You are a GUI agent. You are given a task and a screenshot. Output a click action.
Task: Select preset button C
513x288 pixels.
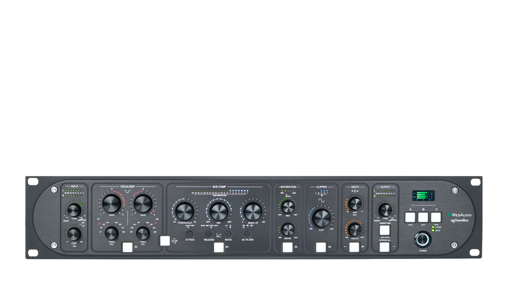[436, 217]
